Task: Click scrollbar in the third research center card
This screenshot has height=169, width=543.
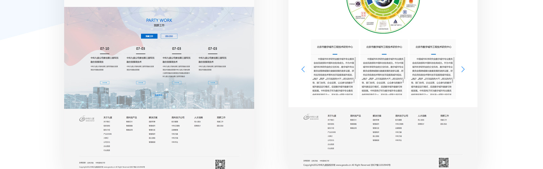Action: coord(453,71)
